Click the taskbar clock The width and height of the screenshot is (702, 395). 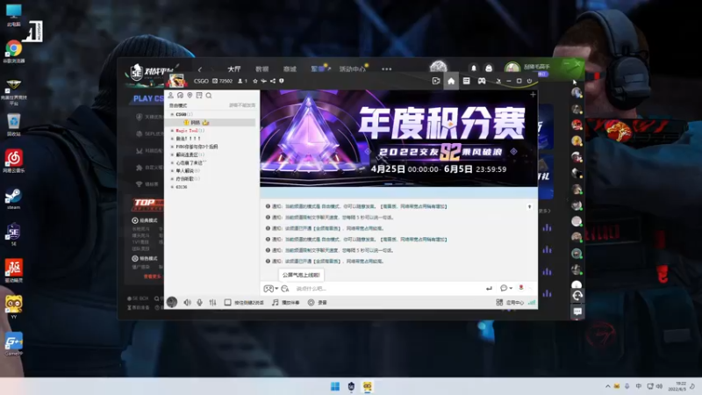[x=677, y=386]
